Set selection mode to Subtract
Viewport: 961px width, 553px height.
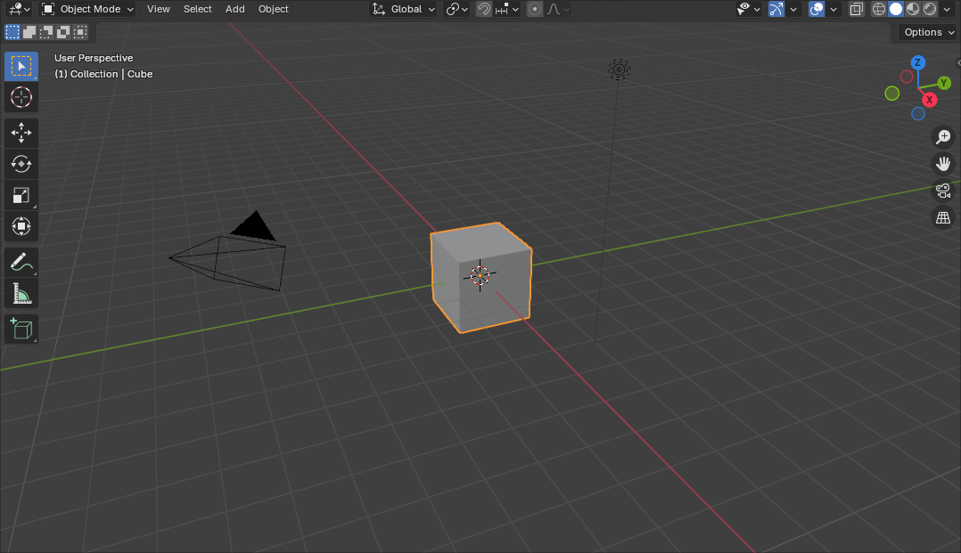click(x=46, y=32)
